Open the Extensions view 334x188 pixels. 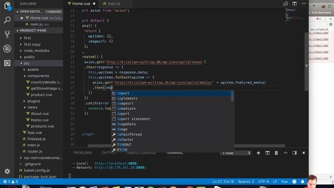click(x=7, y=63)
